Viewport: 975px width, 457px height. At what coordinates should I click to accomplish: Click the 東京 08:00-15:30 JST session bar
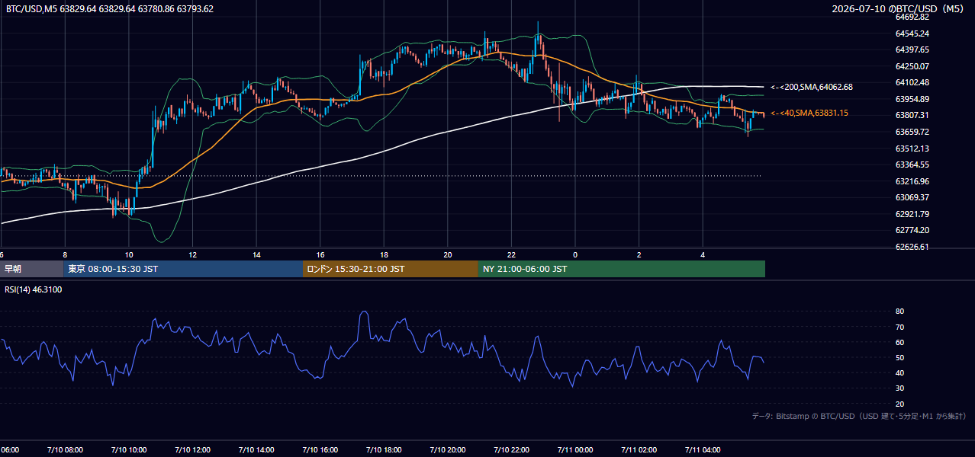click(x=183, y=269)
